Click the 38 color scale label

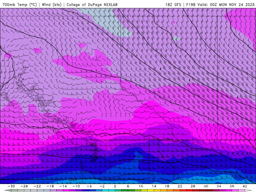(232, 186)
